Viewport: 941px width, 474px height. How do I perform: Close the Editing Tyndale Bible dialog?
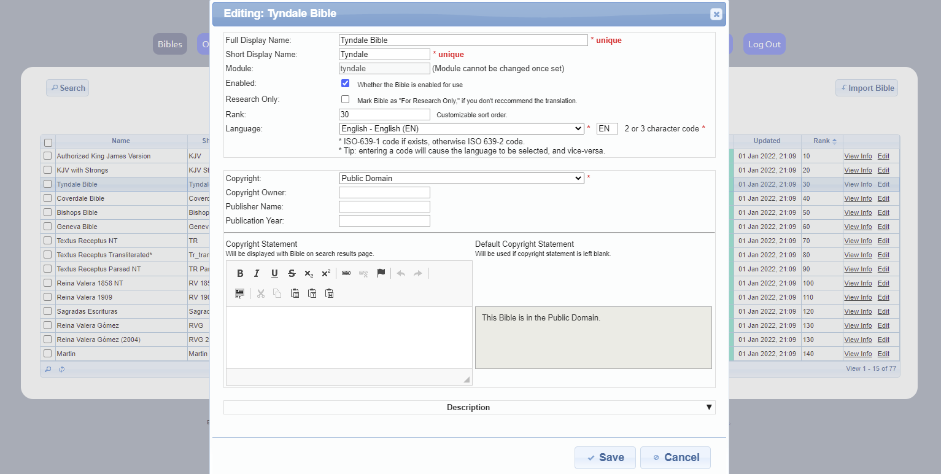(x=716, y=14)
